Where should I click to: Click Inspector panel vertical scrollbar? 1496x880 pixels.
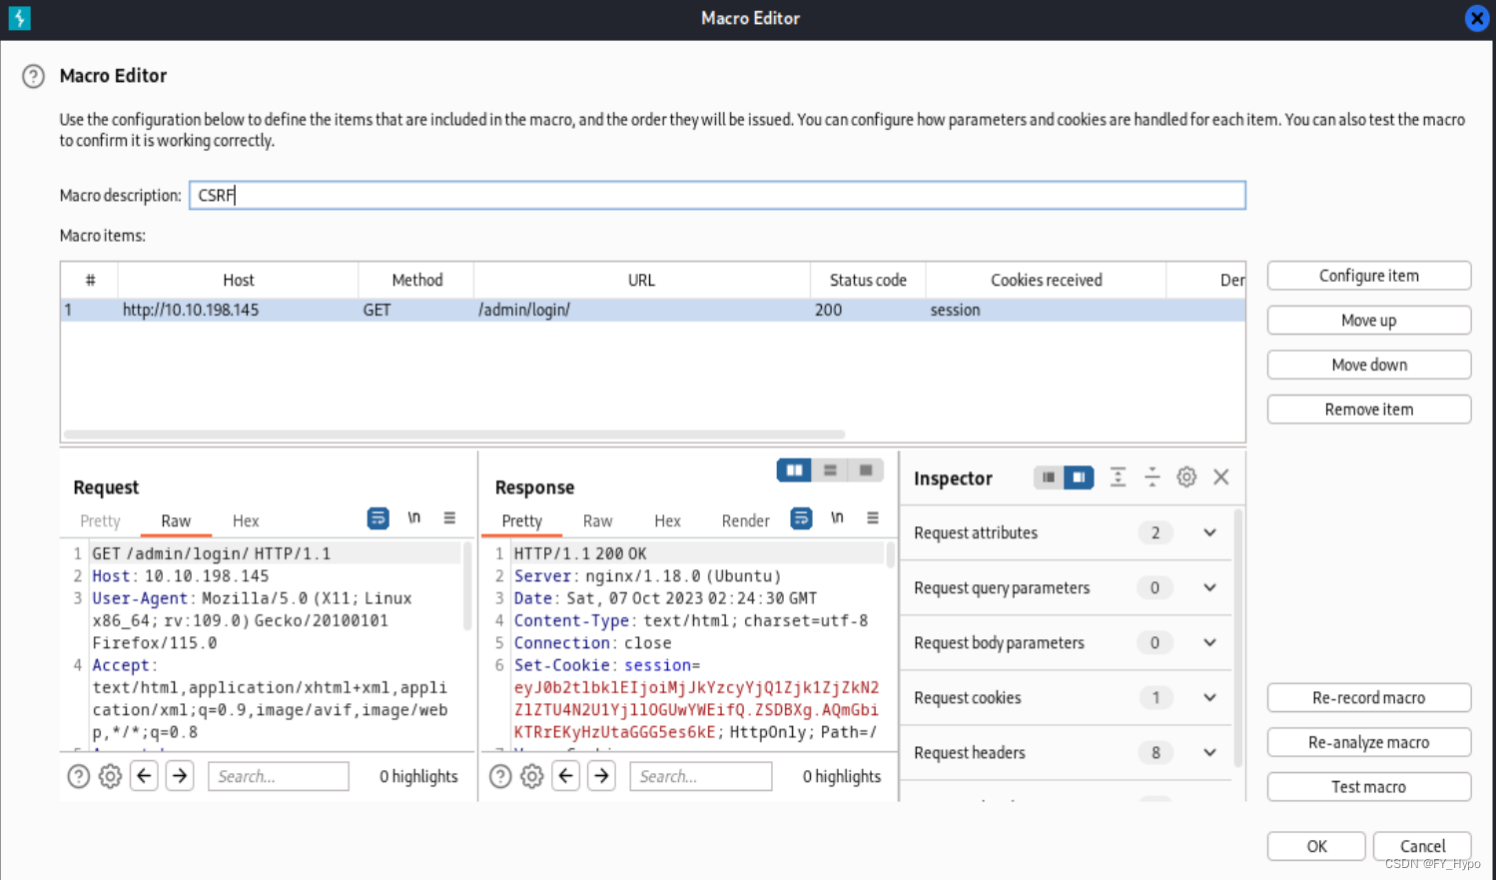click(1238, 638)
